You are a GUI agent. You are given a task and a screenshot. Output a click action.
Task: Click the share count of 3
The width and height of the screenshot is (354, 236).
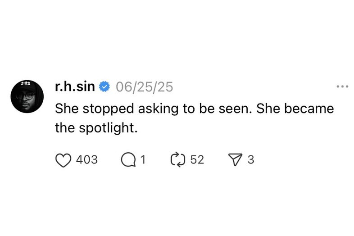click(251, 160)
